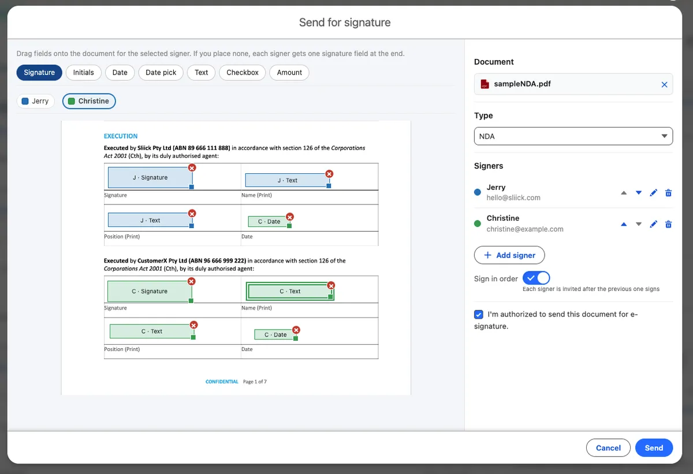Remove sampleNDA.pdf with the X icon
This screenshot has height=474, width=693.
coord(664,85)
